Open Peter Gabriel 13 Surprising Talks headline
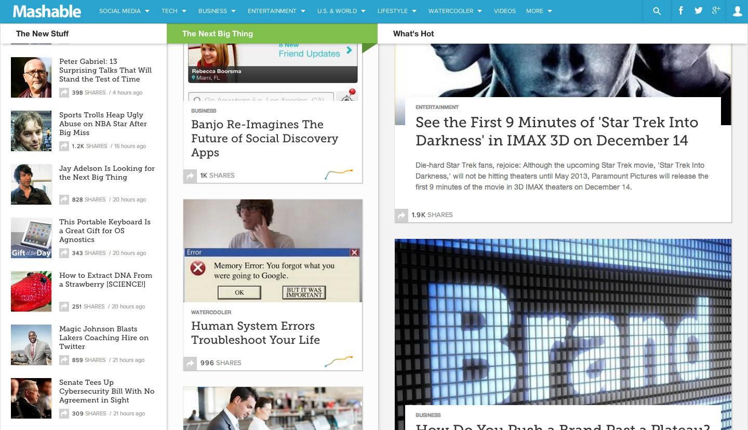Viewport: 748px width, 430px height. 105,70
